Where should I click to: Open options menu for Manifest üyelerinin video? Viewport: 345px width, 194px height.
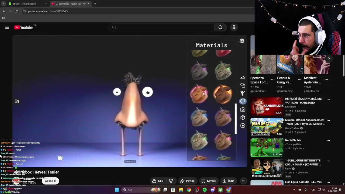click(x=326, y=79)
